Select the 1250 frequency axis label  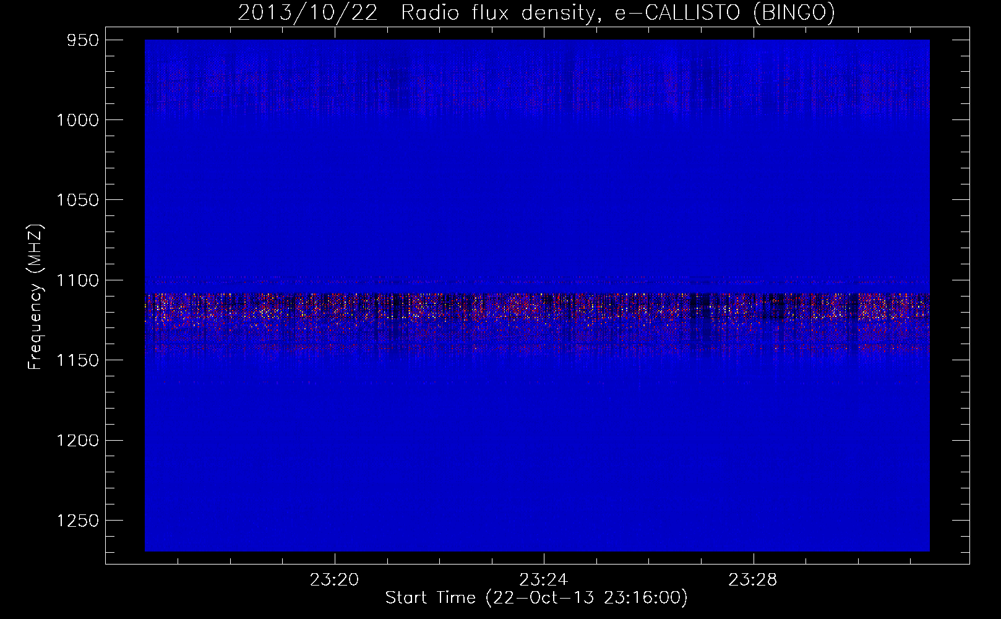point(77,521)
